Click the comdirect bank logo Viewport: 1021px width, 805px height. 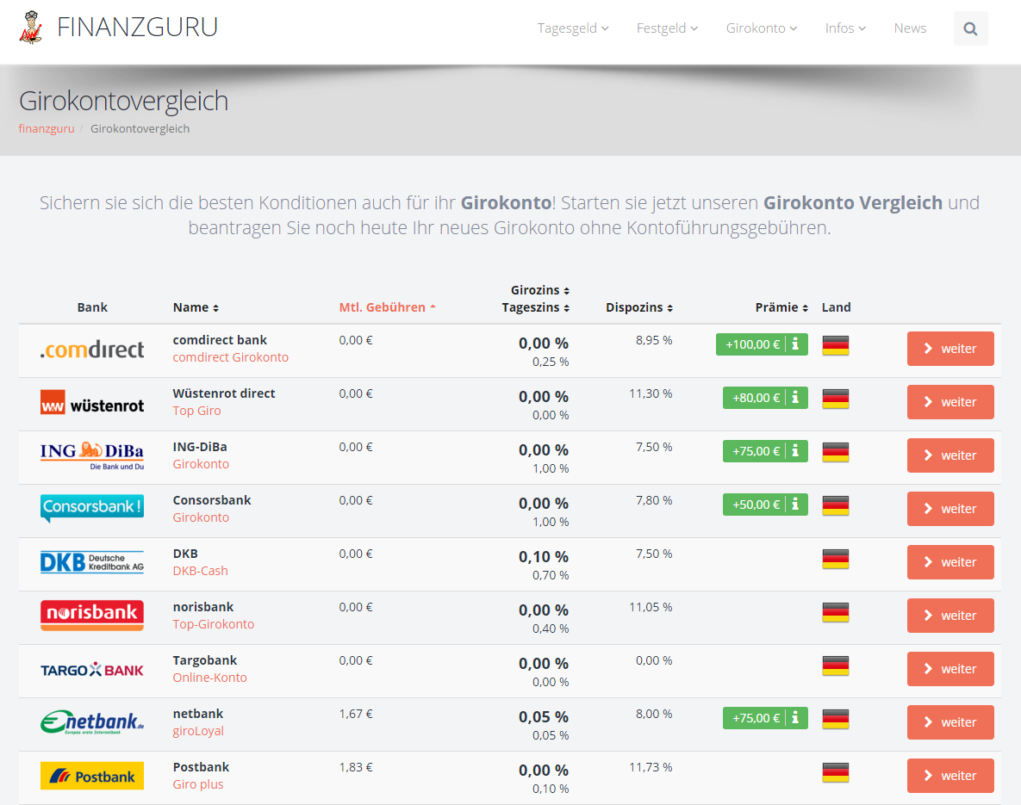click(x=92, y=350)
